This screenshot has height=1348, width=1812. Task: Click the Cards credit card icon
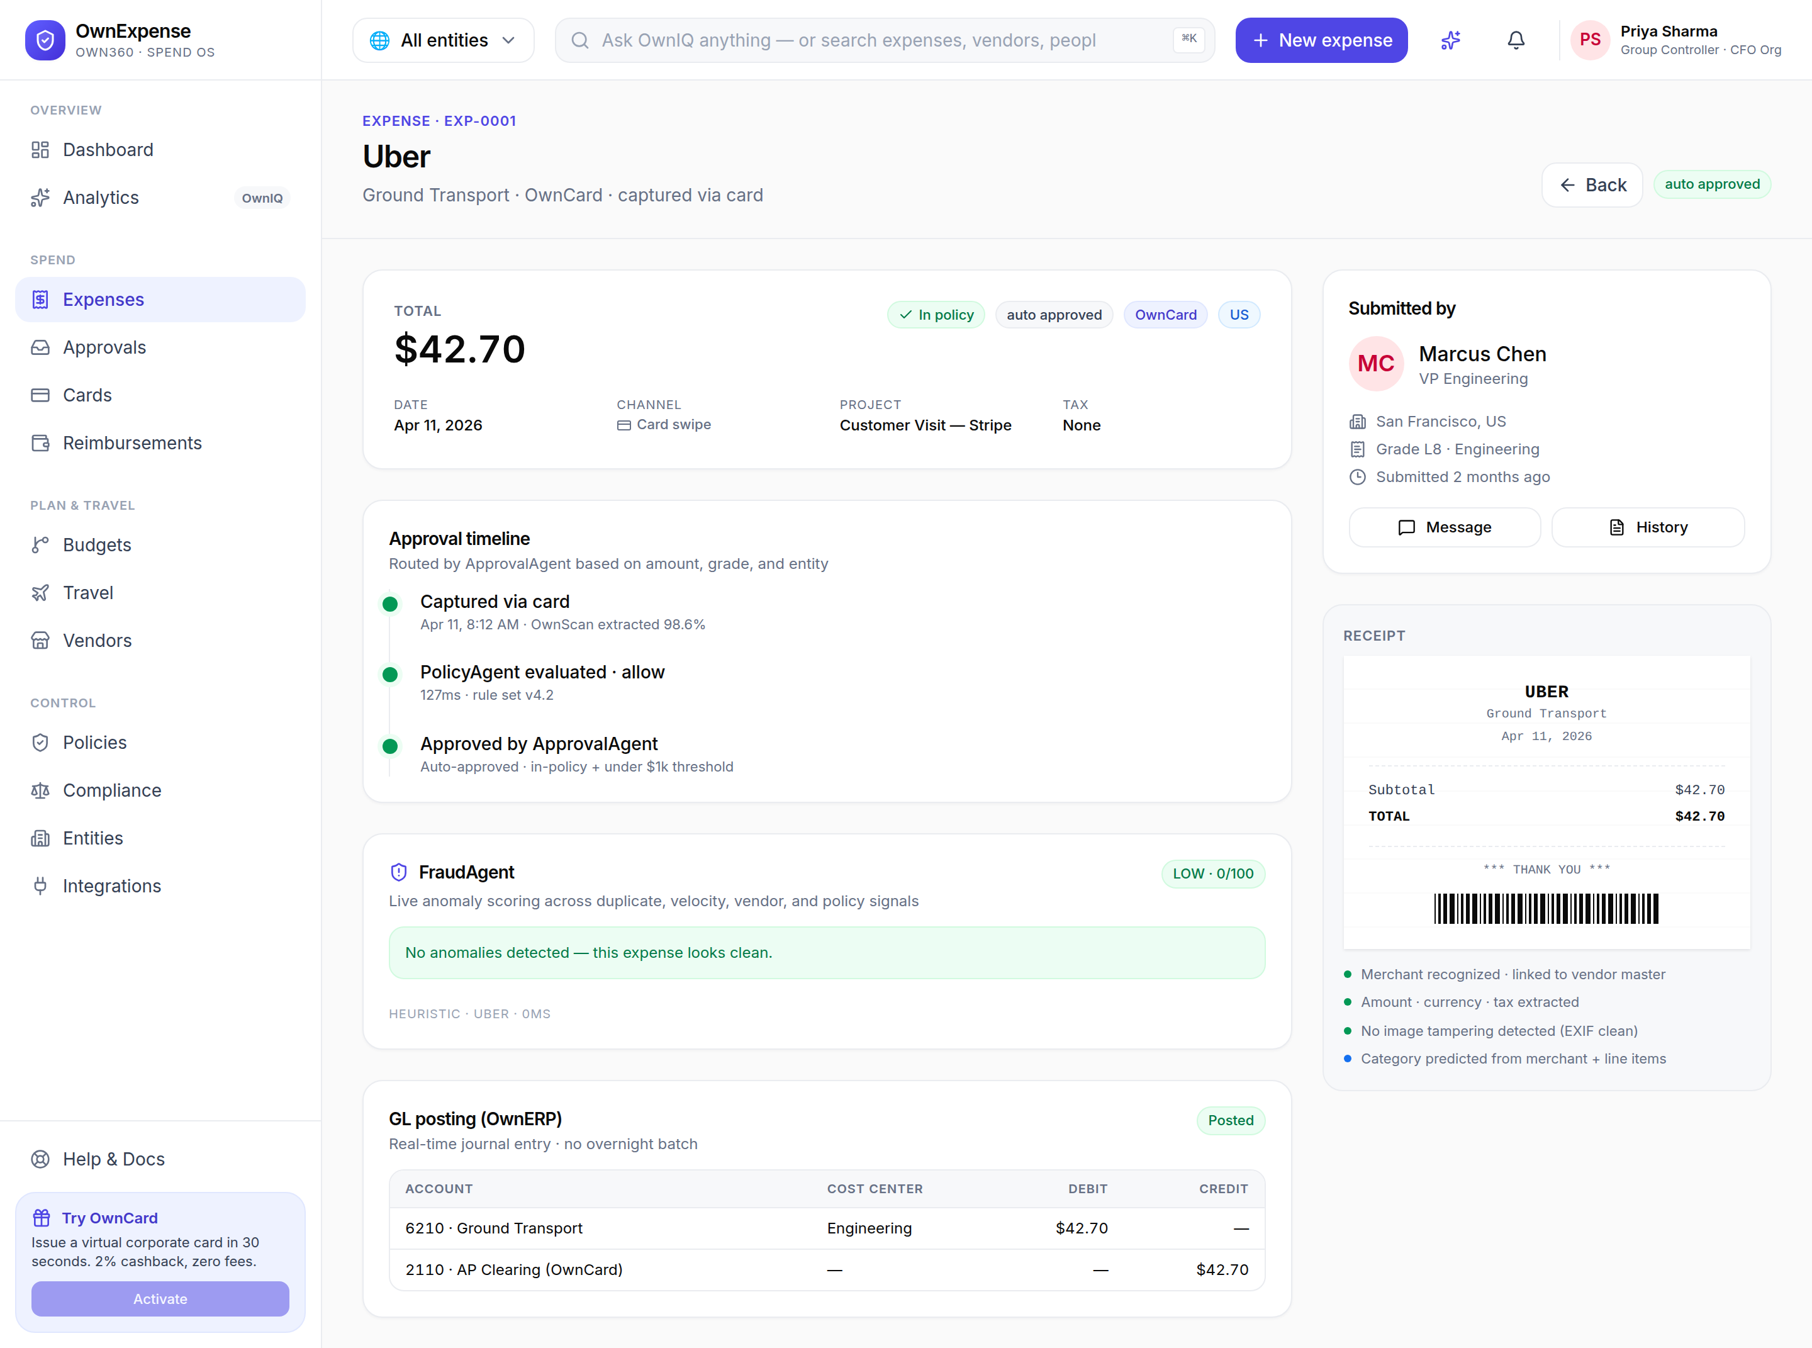pyautogui.click(x=40, y=395)
